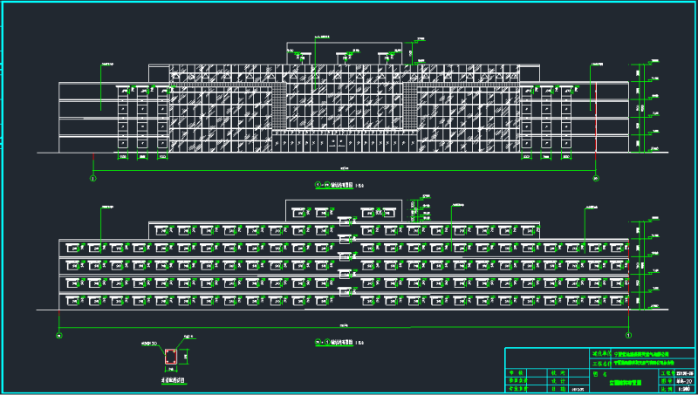The image size is (698, 395).
Task: Select the right axis bubble under the lower elevation
Action: [x=628, y=334]
